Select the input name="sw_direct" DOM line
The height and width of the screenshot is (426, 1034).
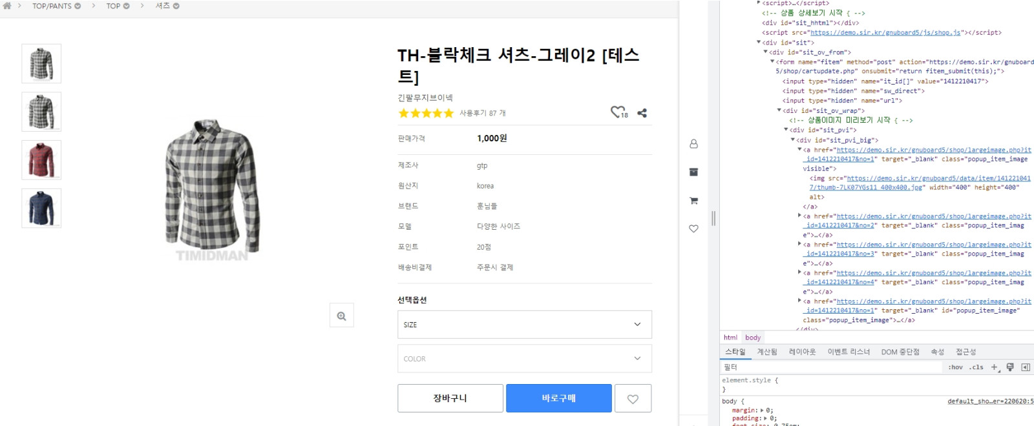coord(853,91)
